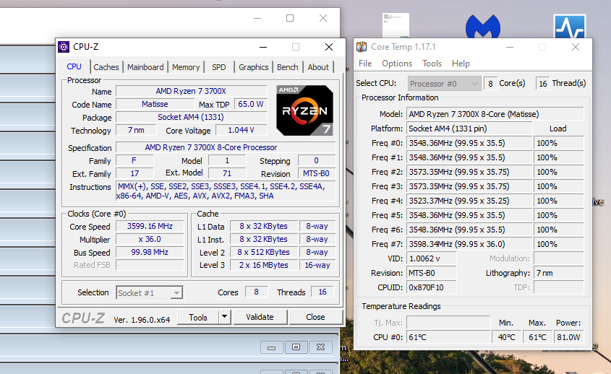
Task: Open the Malwarebytes desktop icon
Action: 483,26
